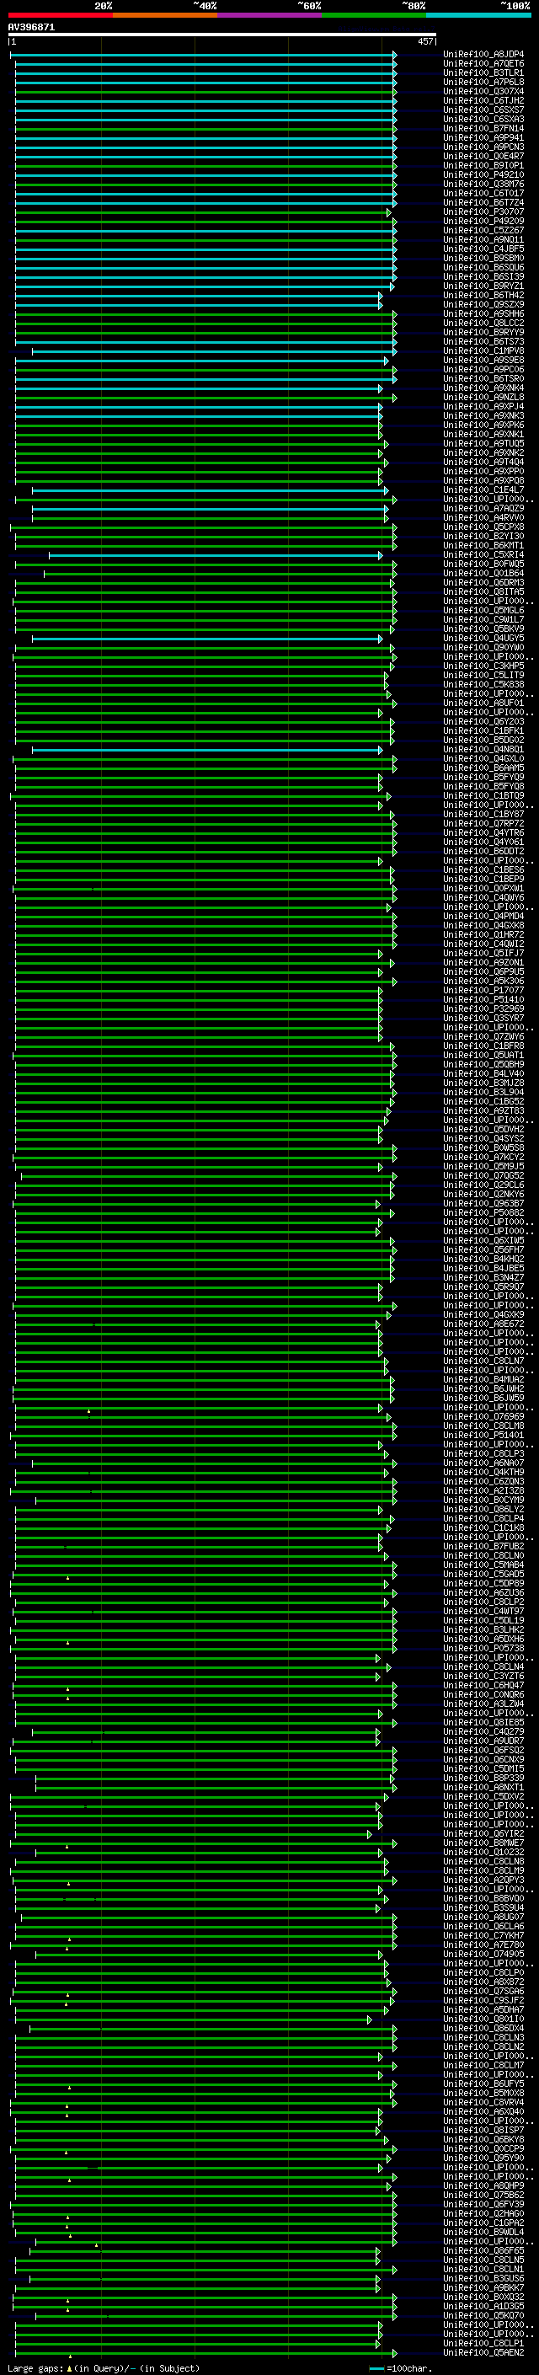This screenshot has width=539, height=2375.
Task: Open the UniRef100_P17077 hit label
Action: [483, 990]
